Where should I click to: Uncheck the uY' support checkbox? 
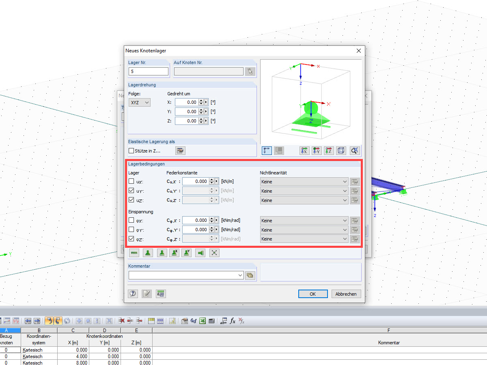coord(131,191)
